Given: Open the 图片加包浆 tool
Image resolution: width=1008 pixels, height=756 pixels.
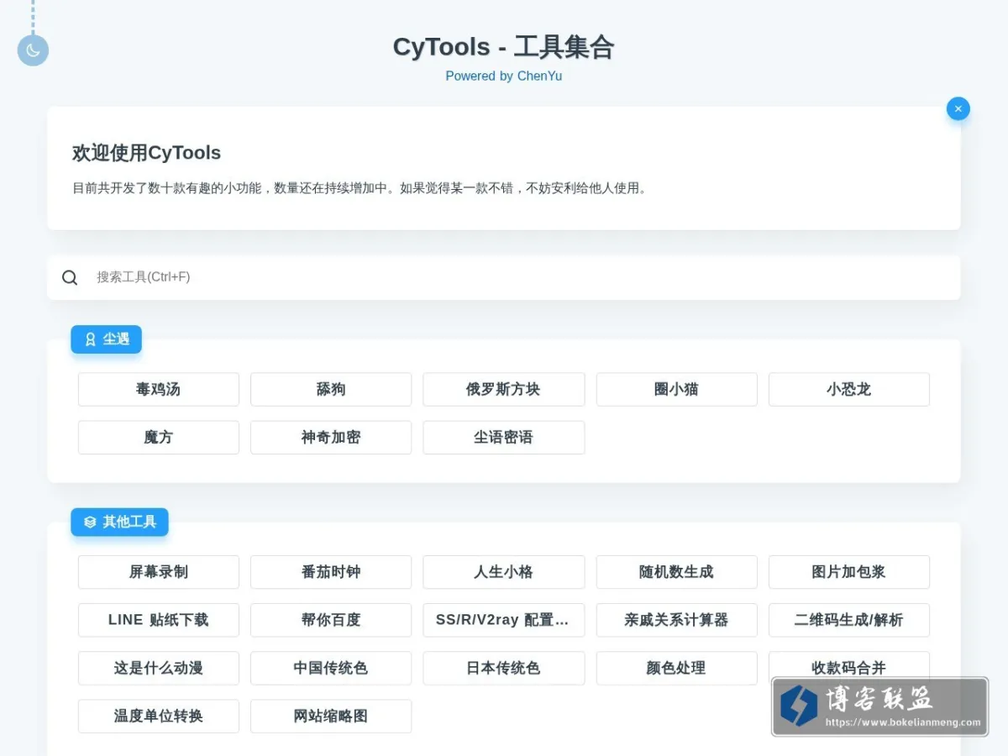Looking at the screenshot, I should pos(849,572).
